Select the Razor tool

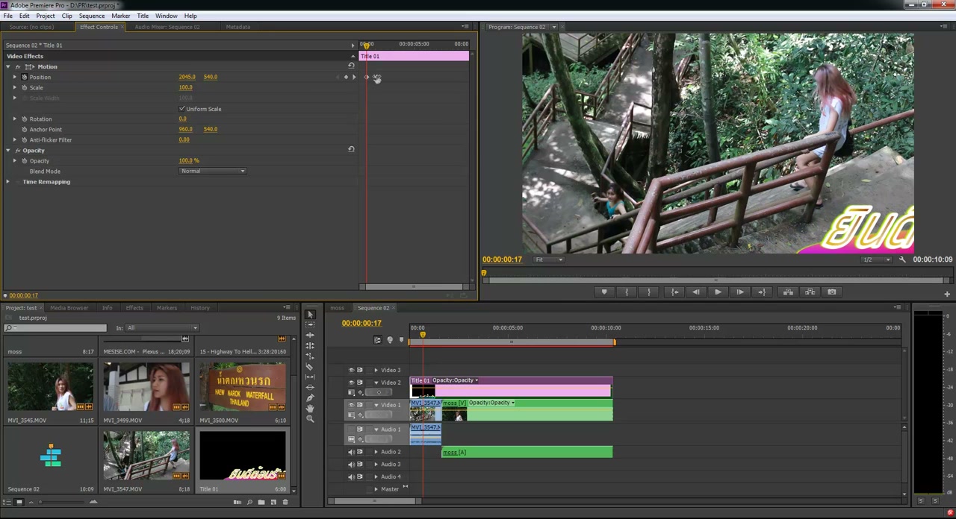pos(310,367)
